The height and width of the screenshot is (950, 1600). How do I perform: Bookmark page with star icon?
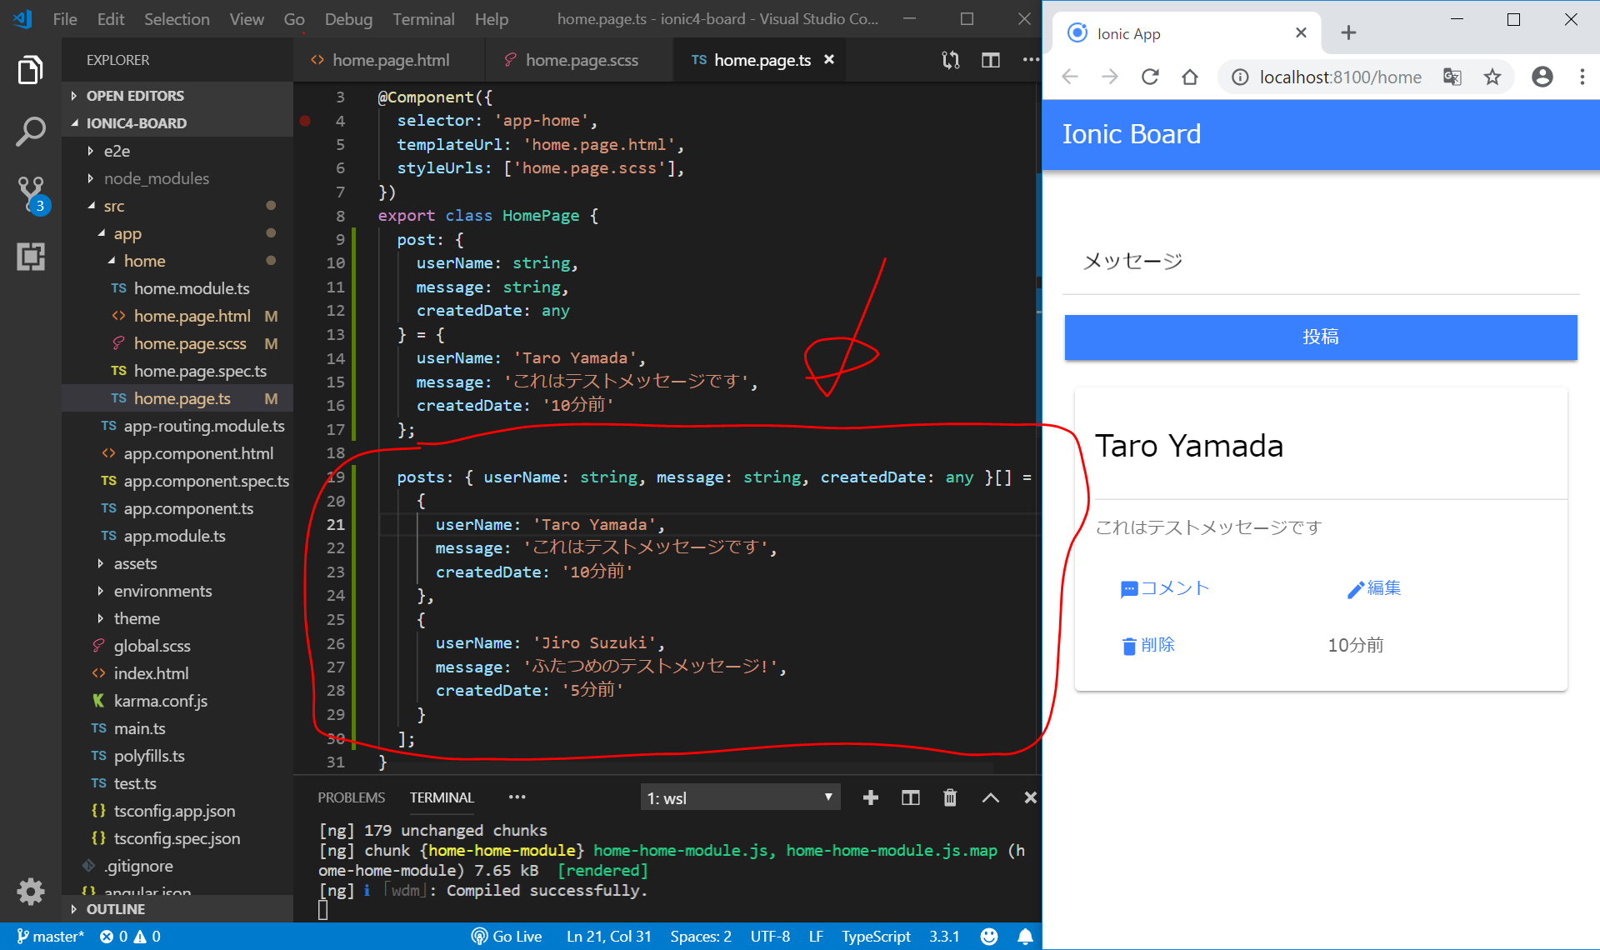[1492, 77]
